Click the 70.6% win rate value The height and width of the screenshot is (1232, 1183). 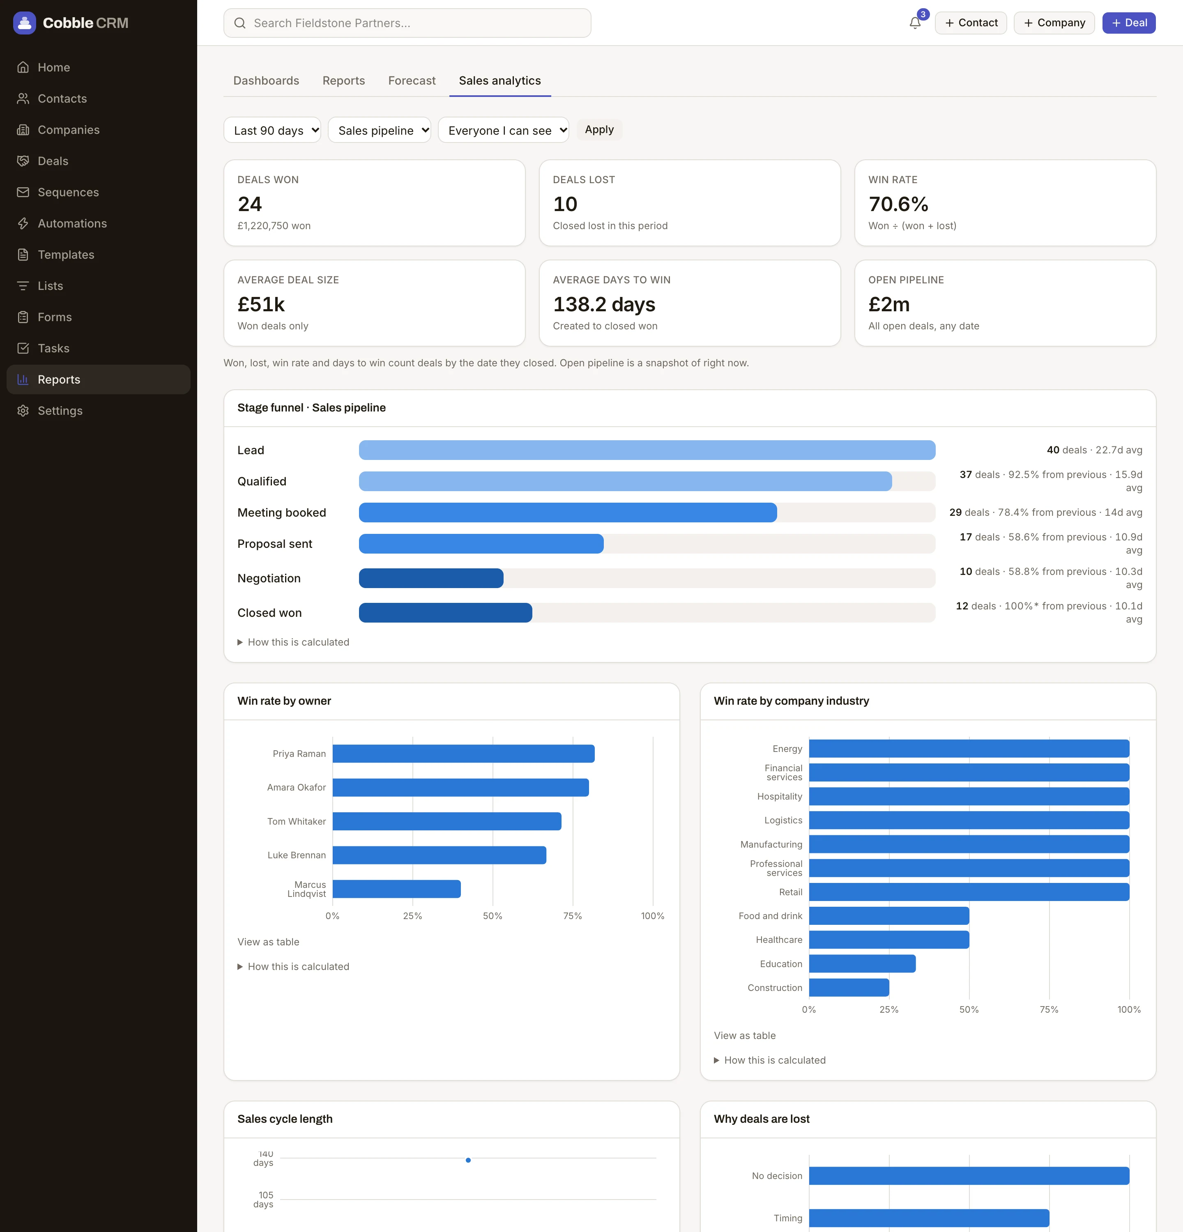click(898, 204)
